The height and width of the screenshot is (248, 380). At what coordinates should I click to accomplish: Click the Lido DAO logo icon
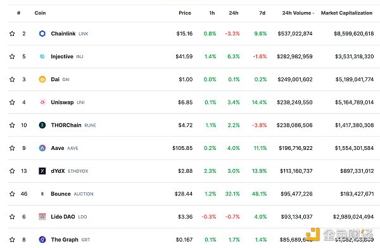(42, 216)
